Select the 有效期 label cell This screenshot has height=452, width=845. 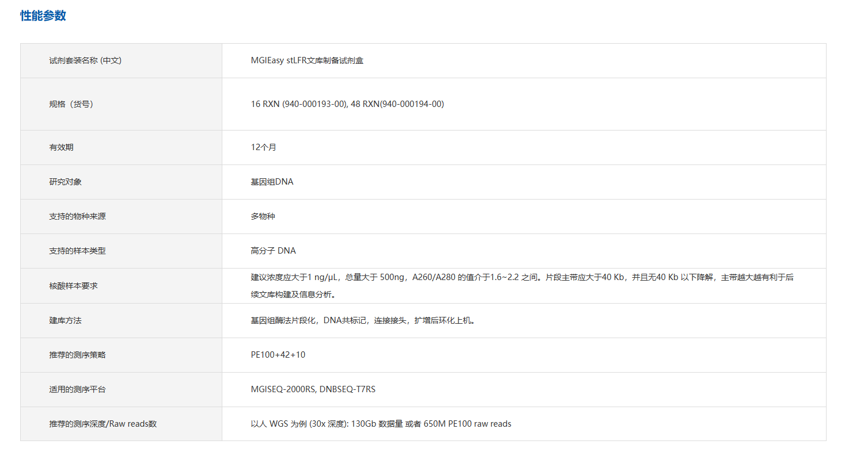point(121,147)
